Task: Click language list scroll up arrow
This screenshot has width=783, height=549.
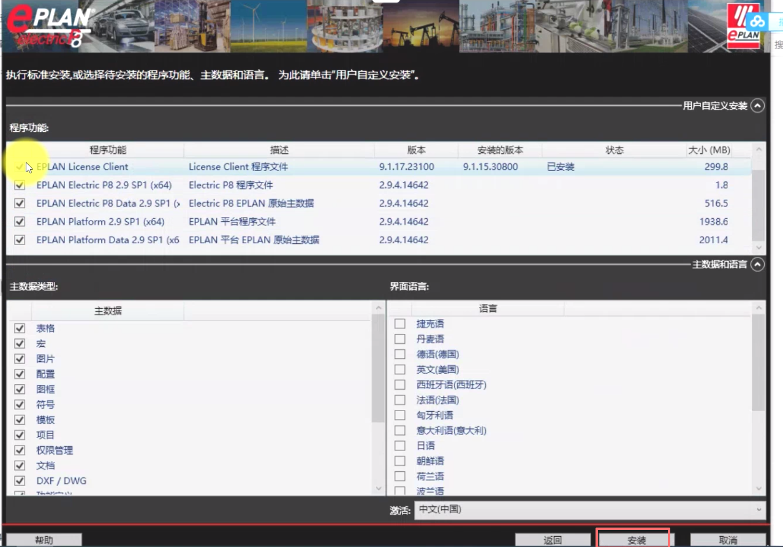Action: pyautogui.click(x=760, y=308)
